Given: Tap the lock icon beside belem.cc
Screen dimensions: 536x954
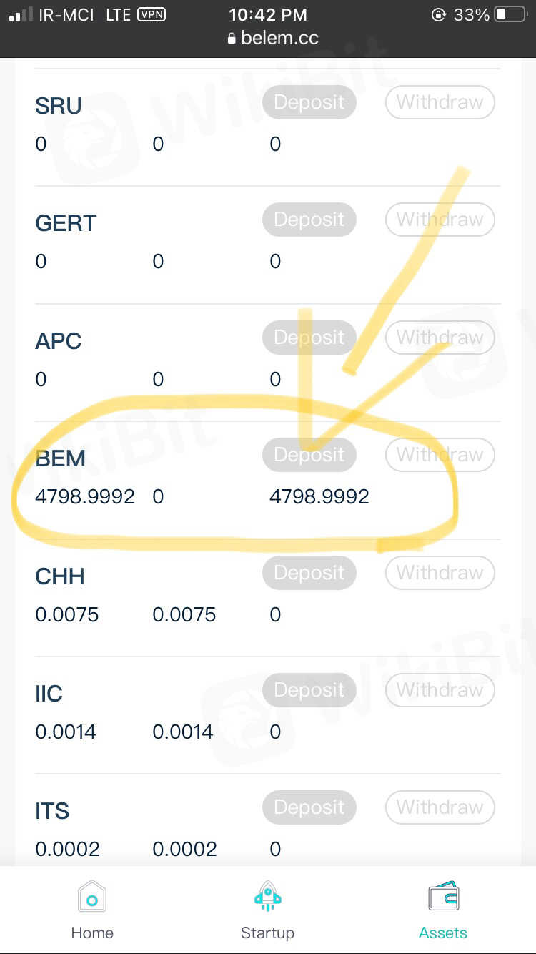Looking at the screenshot, I should [231, 39].
